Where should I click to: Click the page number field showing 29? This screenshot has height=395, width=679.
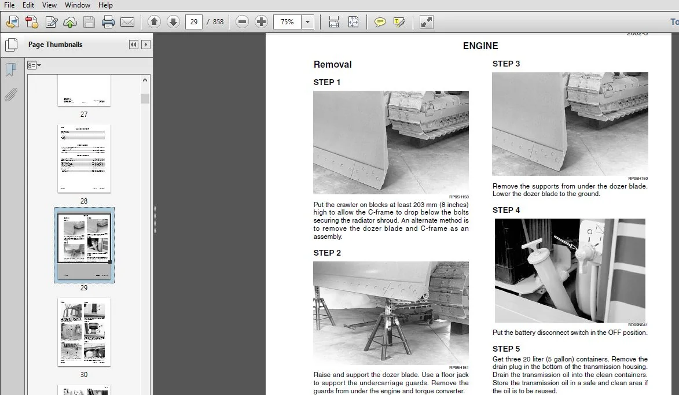coord(193,21)
